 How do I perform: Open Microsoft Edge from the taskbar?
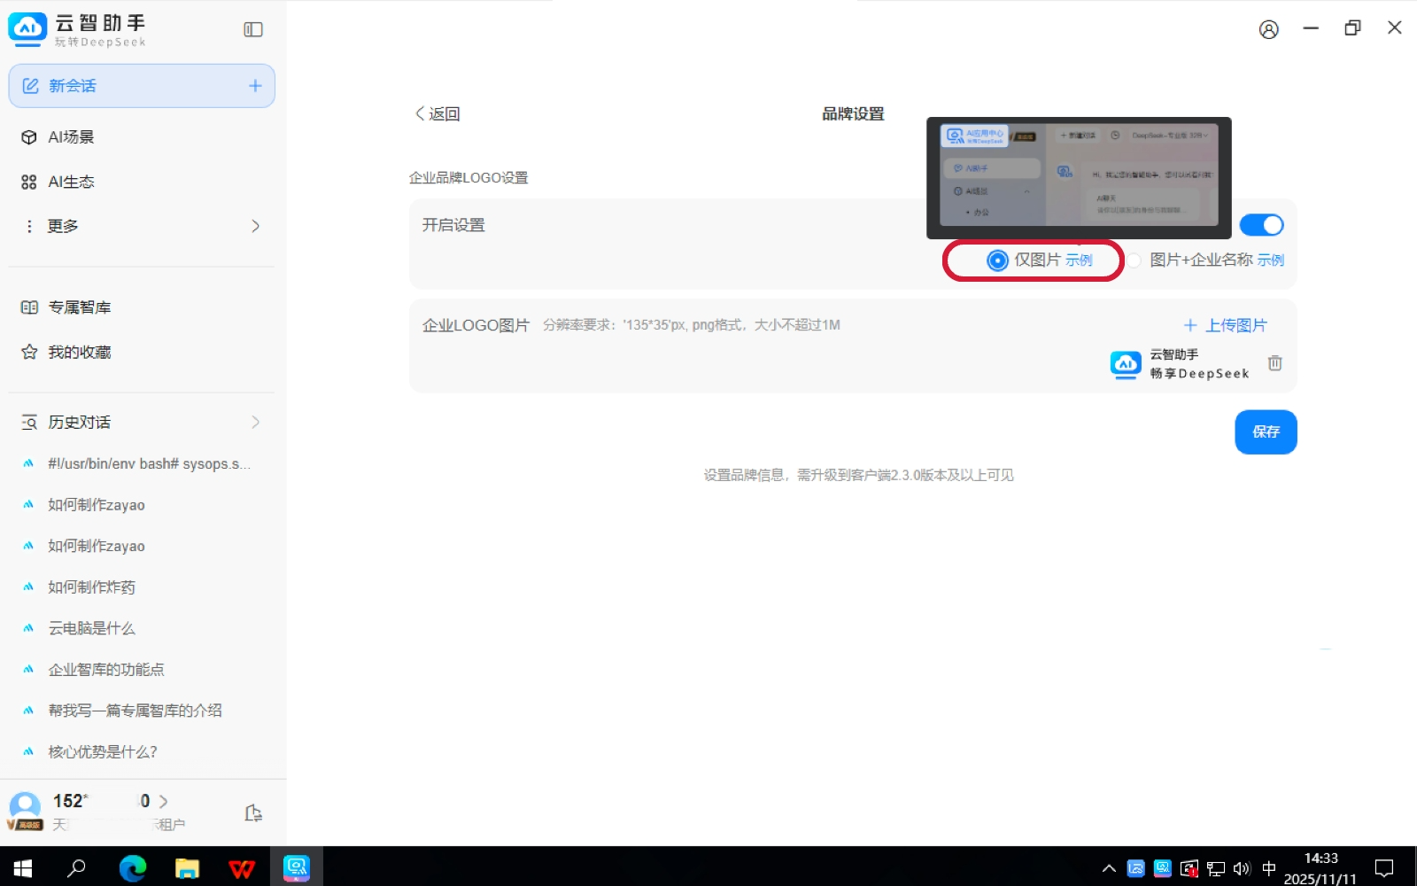pos(133,868)
